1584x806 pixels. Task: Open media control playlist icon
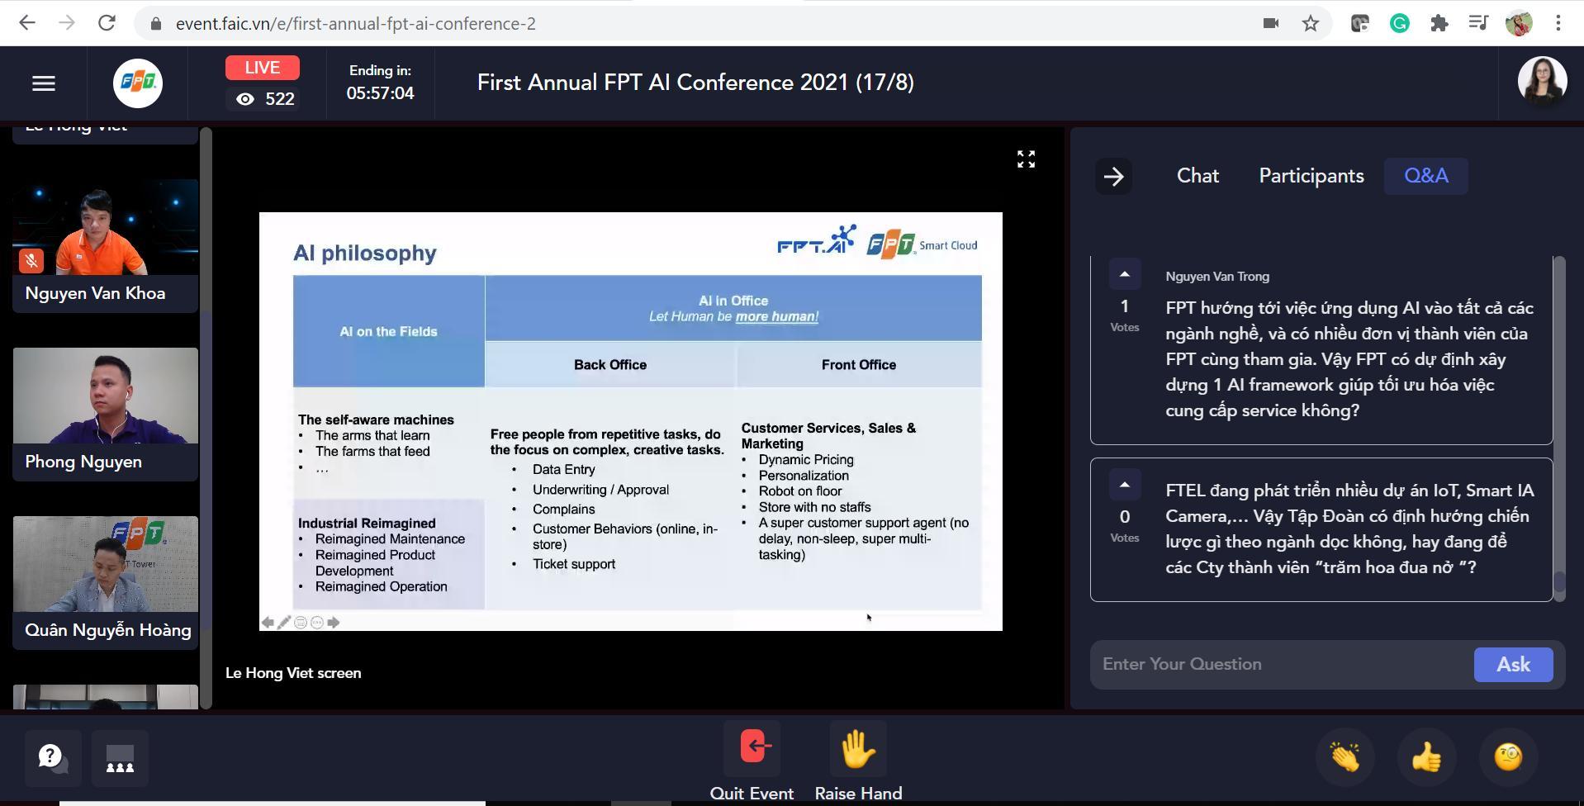pos(1478,23)
